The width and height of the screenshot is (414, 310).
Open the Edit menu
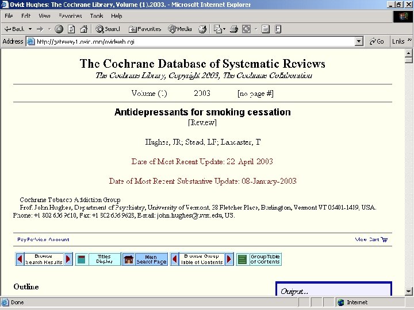click(26, 16)
